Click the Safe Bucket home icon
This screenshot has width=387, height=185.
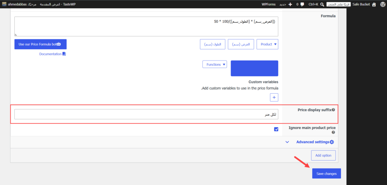pos(374,4)
